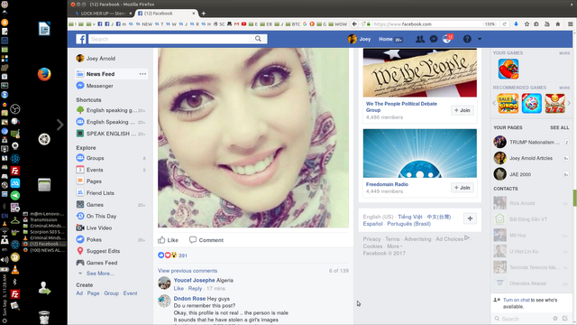Open VLC cone icon in dock

click(15, 270)
